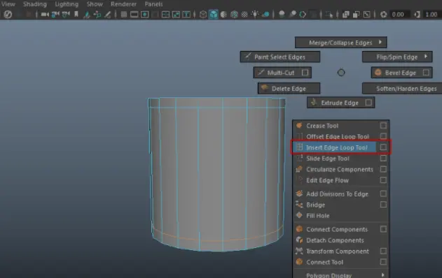Image resolution: width=442 pixels, height=278 pixels.
Task: Click the Gamma reset icon
Action: [417, 15]
